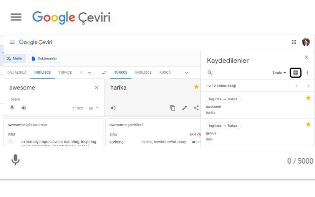Select İNGİLİZCE target language tab
This screenshot has height=197, width=315.
[143, 73]
